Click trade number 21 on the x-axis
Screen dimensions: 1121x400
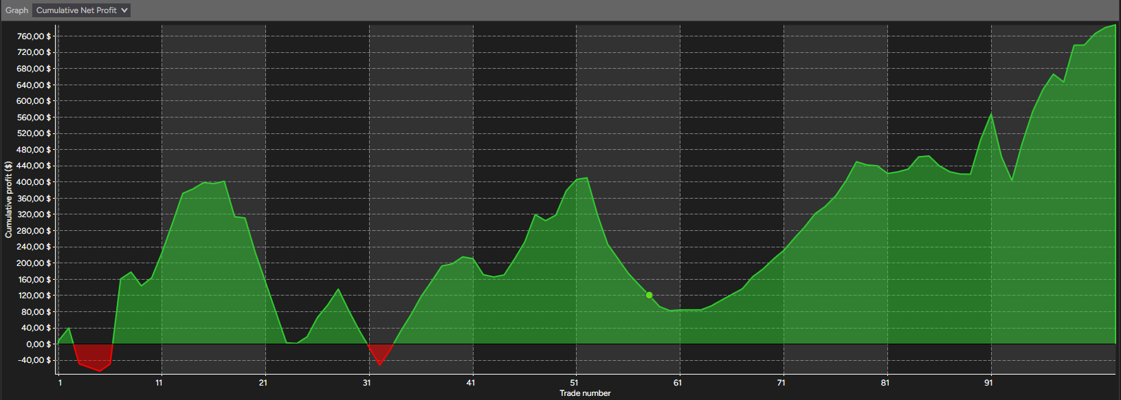click(x=263, y=383)
